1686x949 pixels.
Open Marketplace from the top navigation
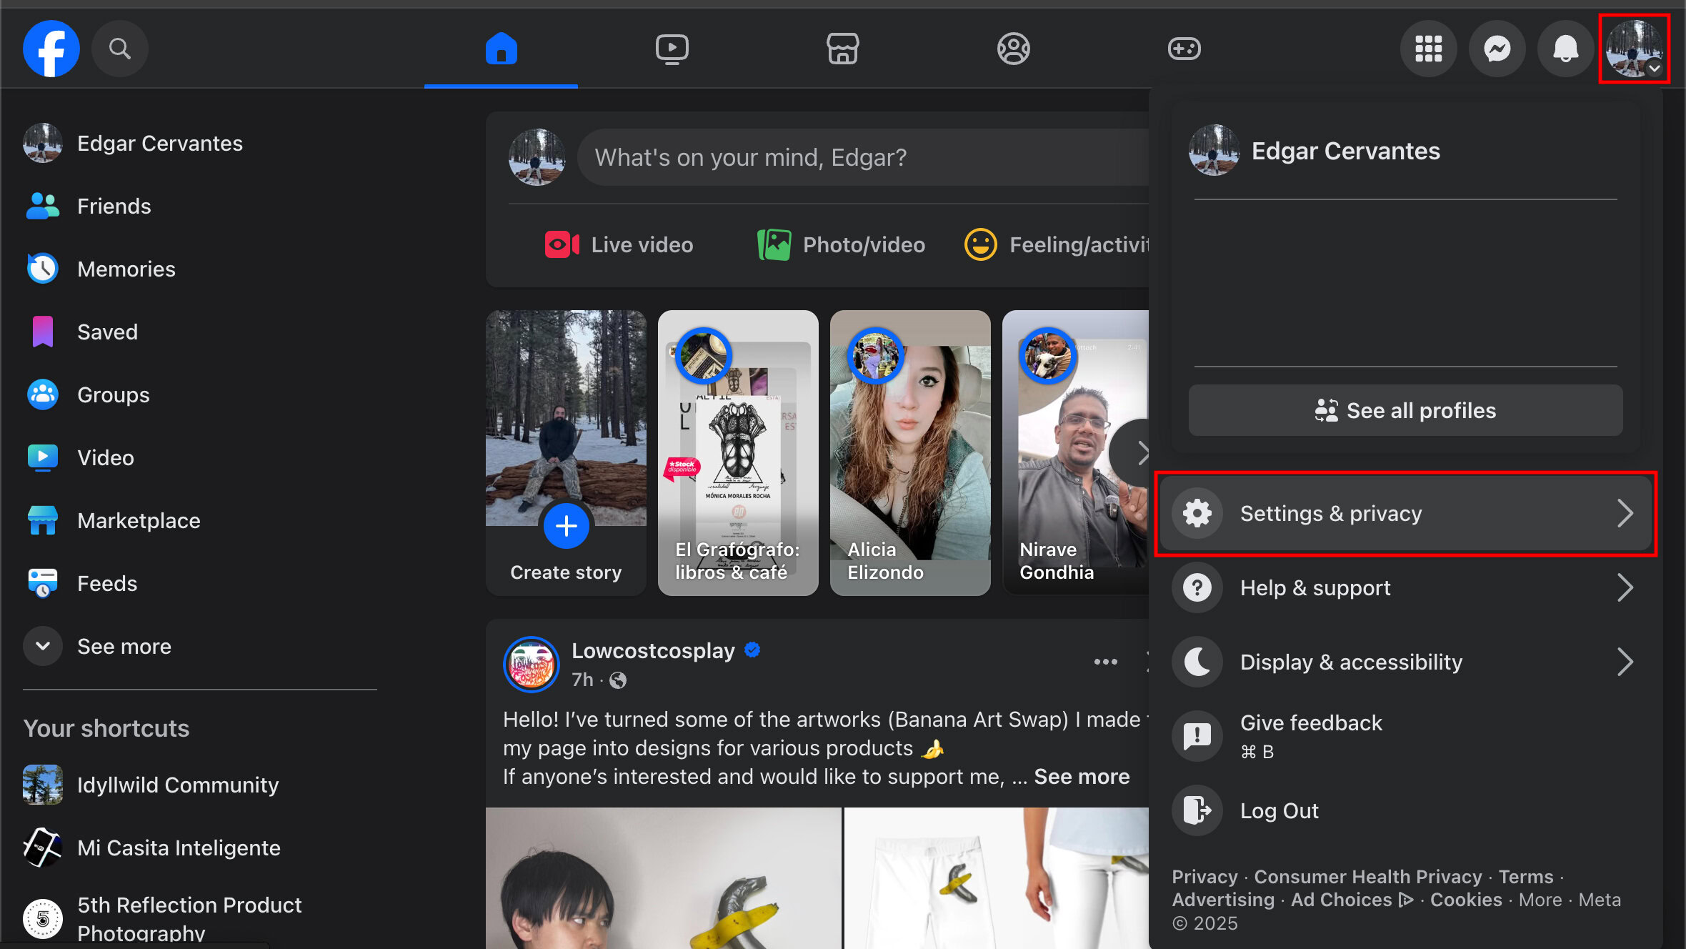(843, 48)
